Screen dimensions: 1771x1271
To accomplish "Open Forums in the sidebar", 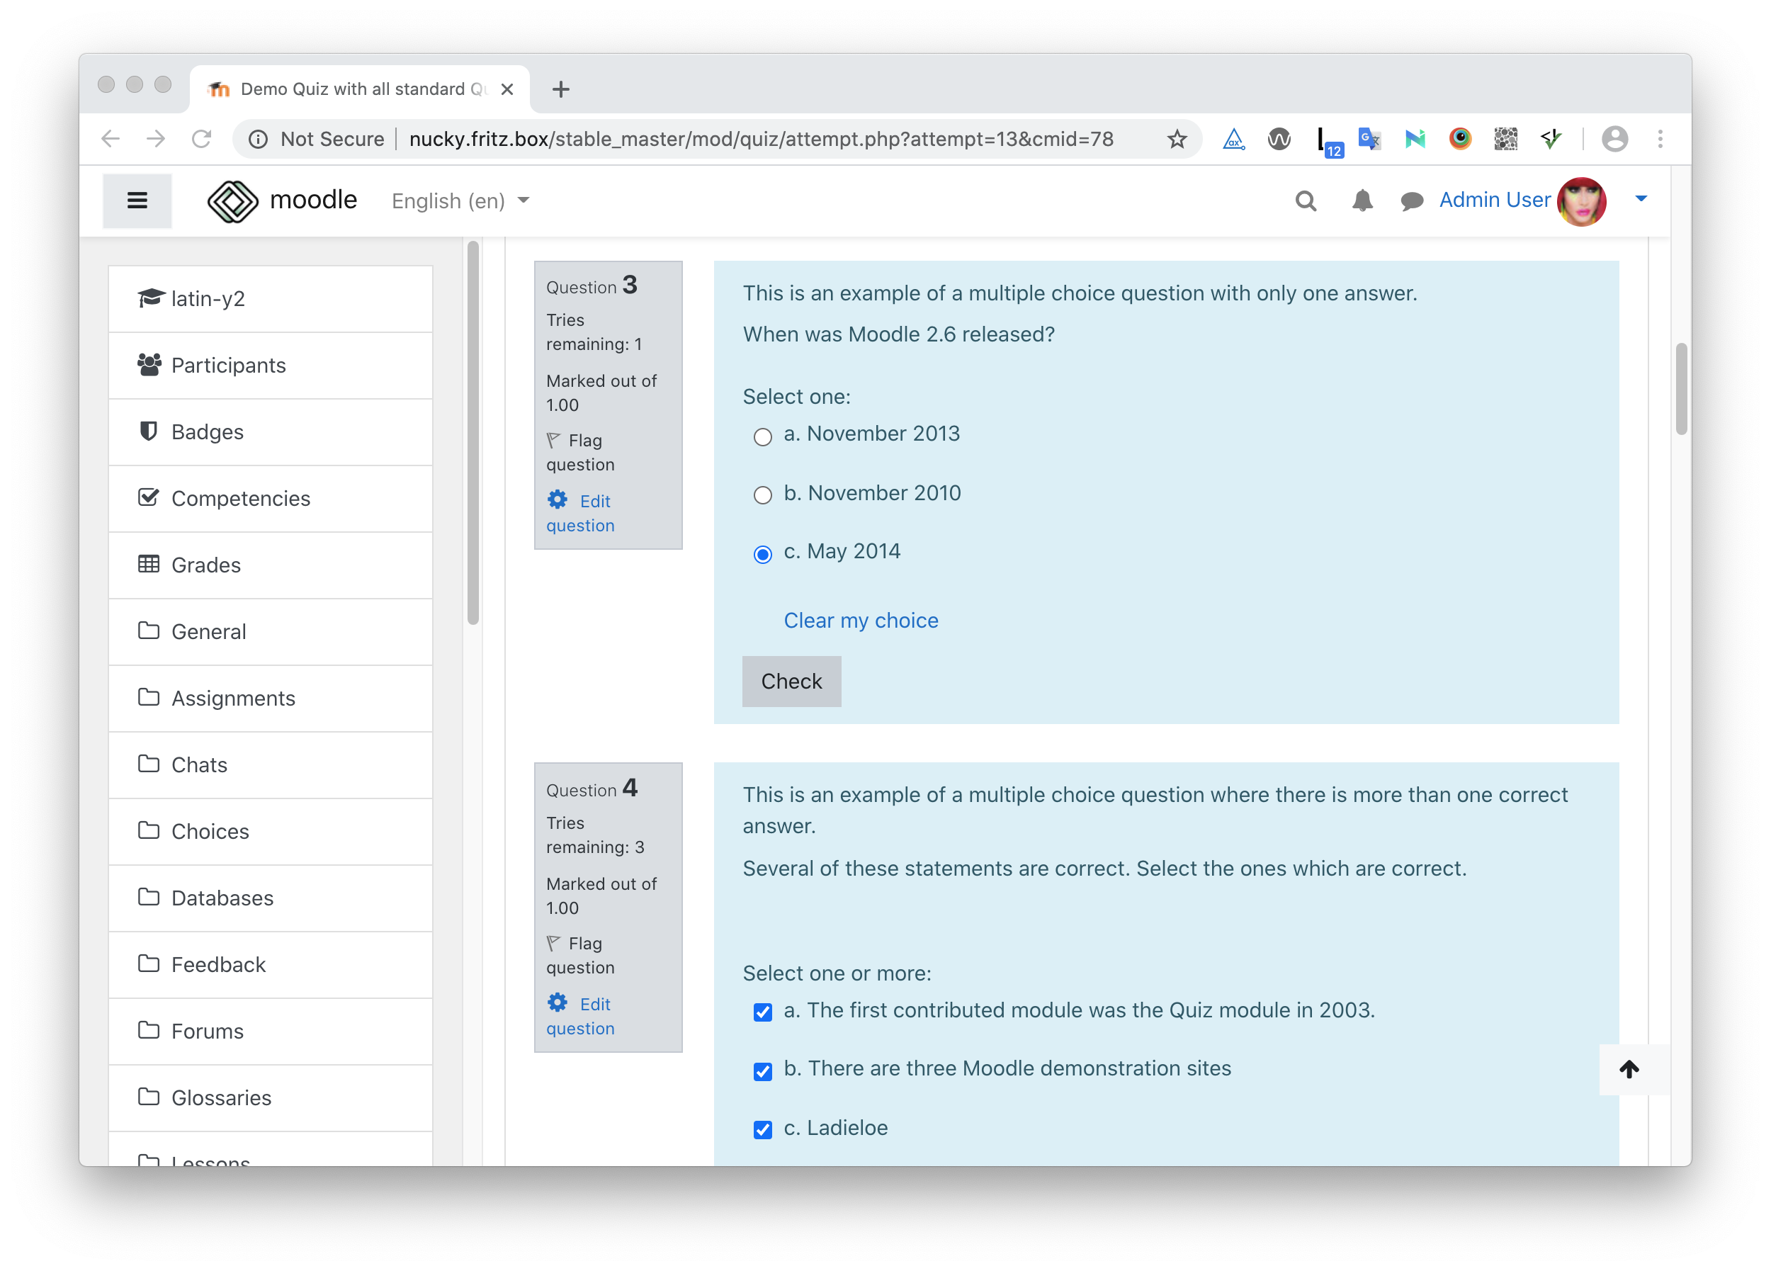I will 270,1031.
